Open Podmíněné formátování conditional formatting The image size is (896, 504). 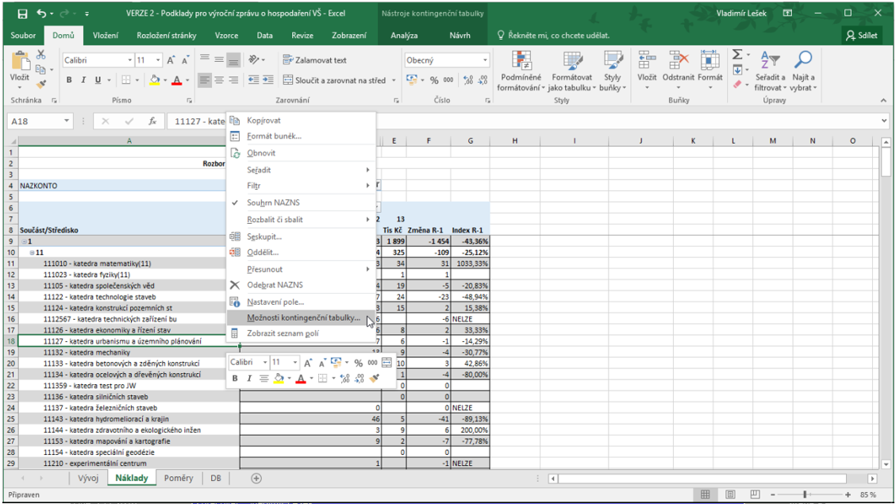[520, 71]
